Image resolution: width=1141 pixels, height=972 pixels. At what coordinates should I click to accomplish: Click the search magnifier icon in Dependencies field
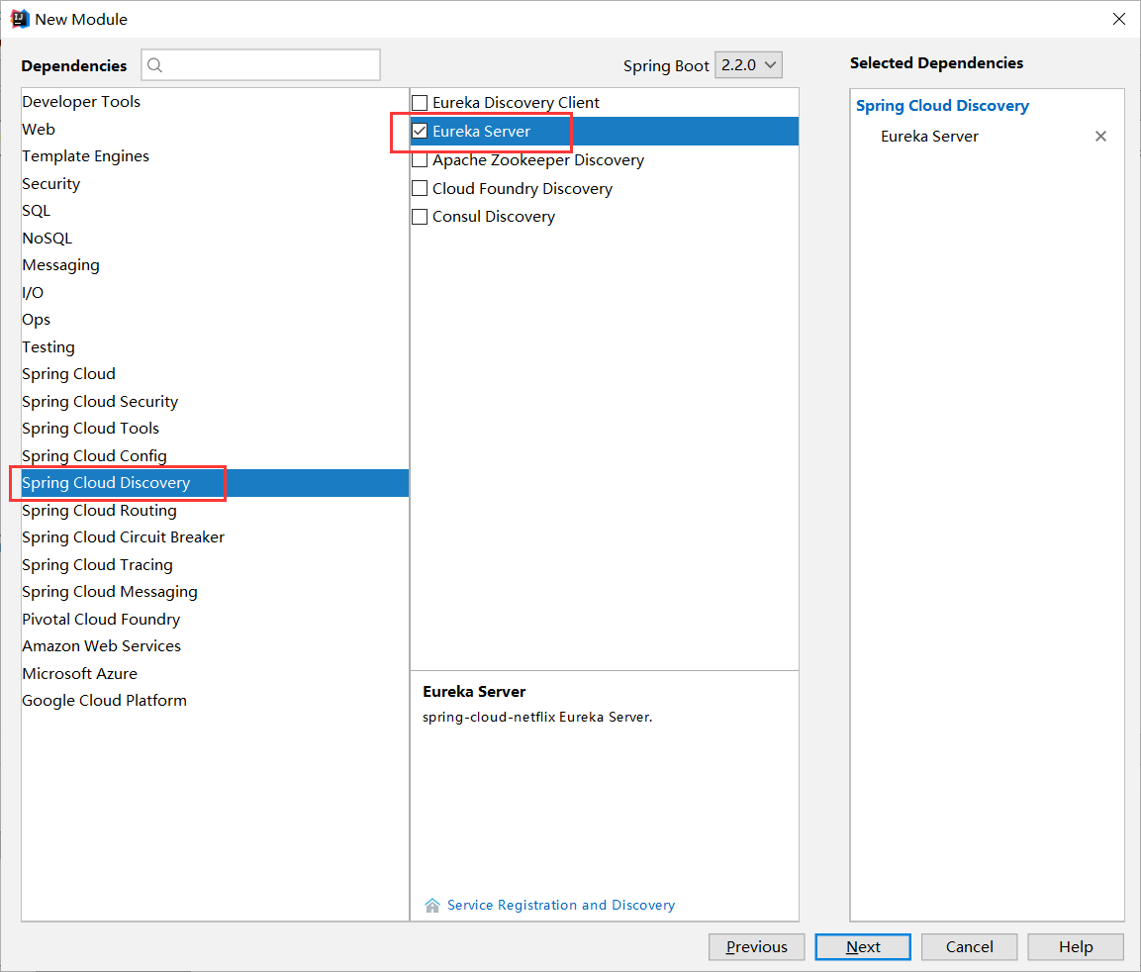[155, 65]
